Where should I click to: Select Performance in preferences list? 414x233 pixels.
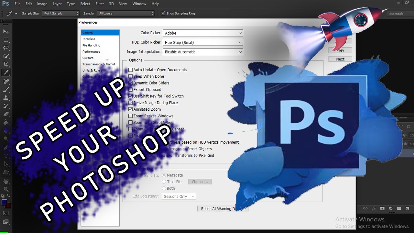tap(91, 52)
